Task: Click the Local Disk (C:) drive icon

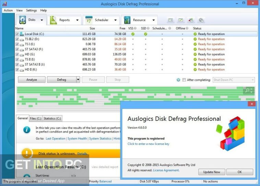Action: (x=22, y=34)
